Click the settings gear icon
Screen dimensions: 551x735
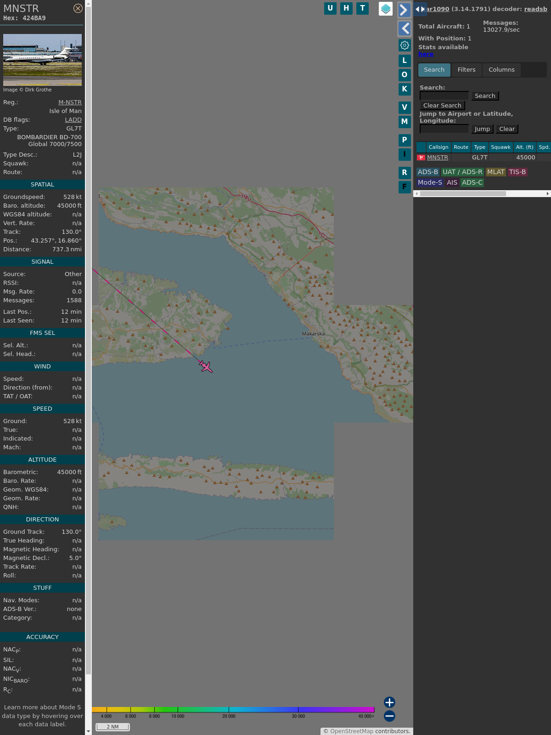(x=405, y=45)
